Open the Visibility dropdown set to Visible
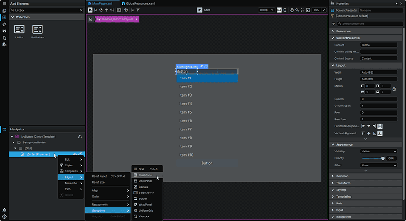The image size is (406, 221). coord(378,152)
